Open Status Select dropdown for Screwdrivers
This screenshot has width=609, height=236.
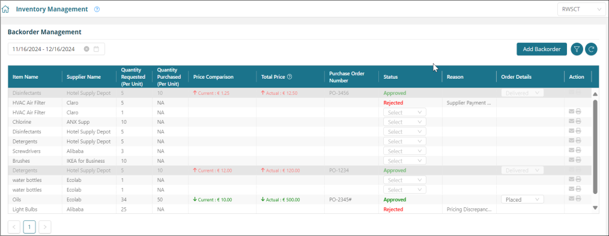click(x=405, y=151)
